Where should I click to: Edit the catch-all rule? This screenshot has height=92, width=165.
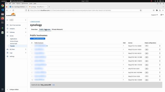pyautogui.click(x=54, y=85)
